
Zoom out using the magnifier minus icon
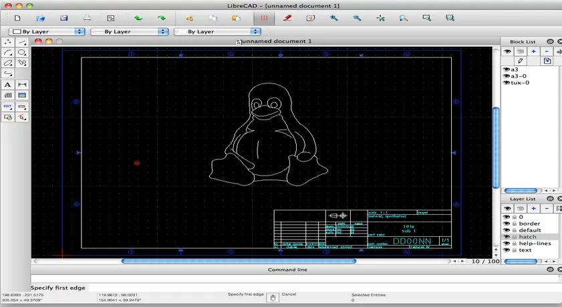(x=357, y=18)
